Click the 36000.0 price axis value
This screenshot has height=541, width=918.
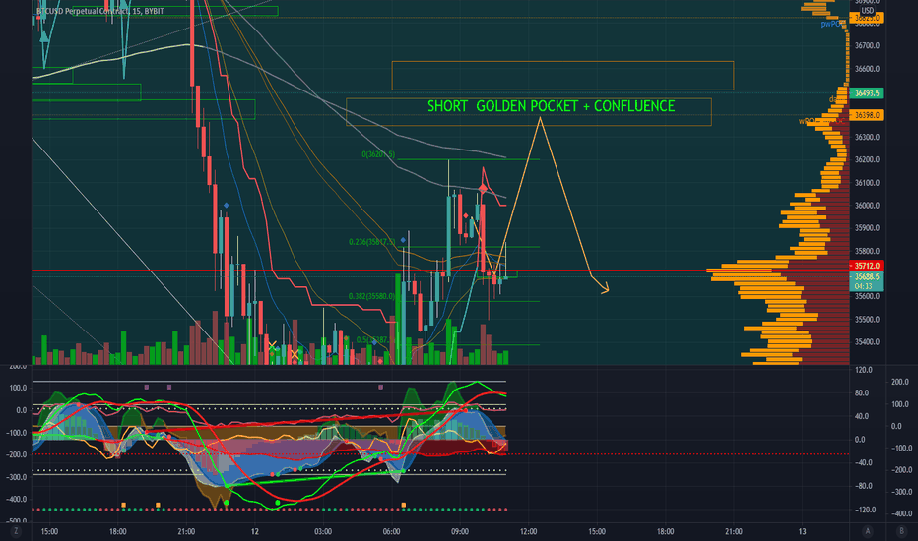pyautogui.click(x=867, y=206)
